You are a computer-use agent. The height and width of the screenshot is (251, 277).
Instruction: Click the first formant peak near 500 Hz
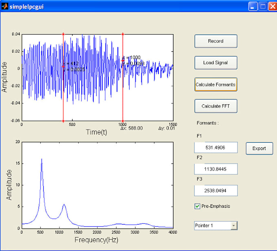pos(42,159)
